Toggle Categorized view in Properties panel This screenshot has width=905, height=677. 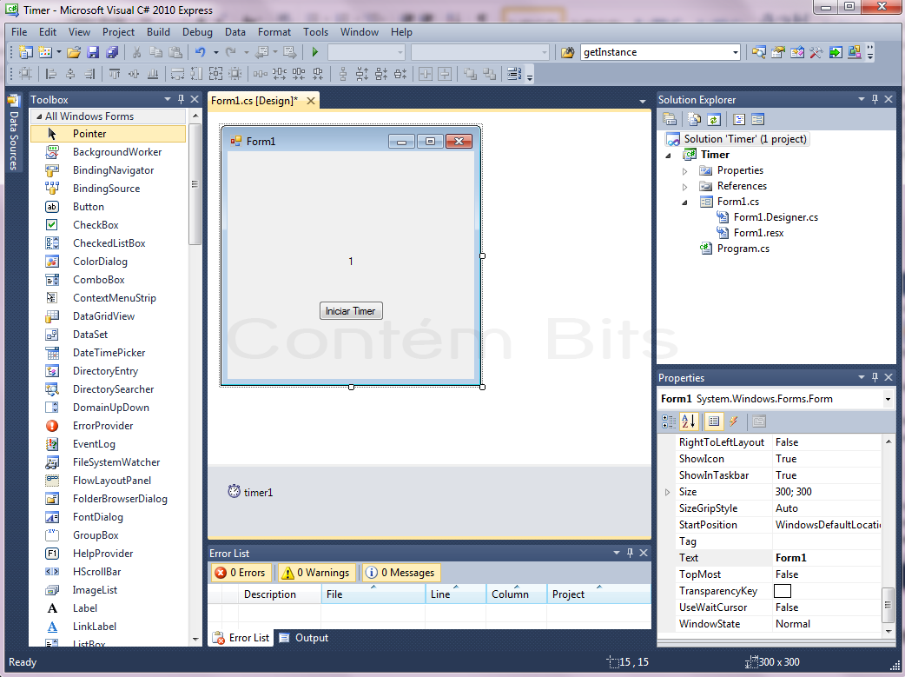tap(669, 421)
